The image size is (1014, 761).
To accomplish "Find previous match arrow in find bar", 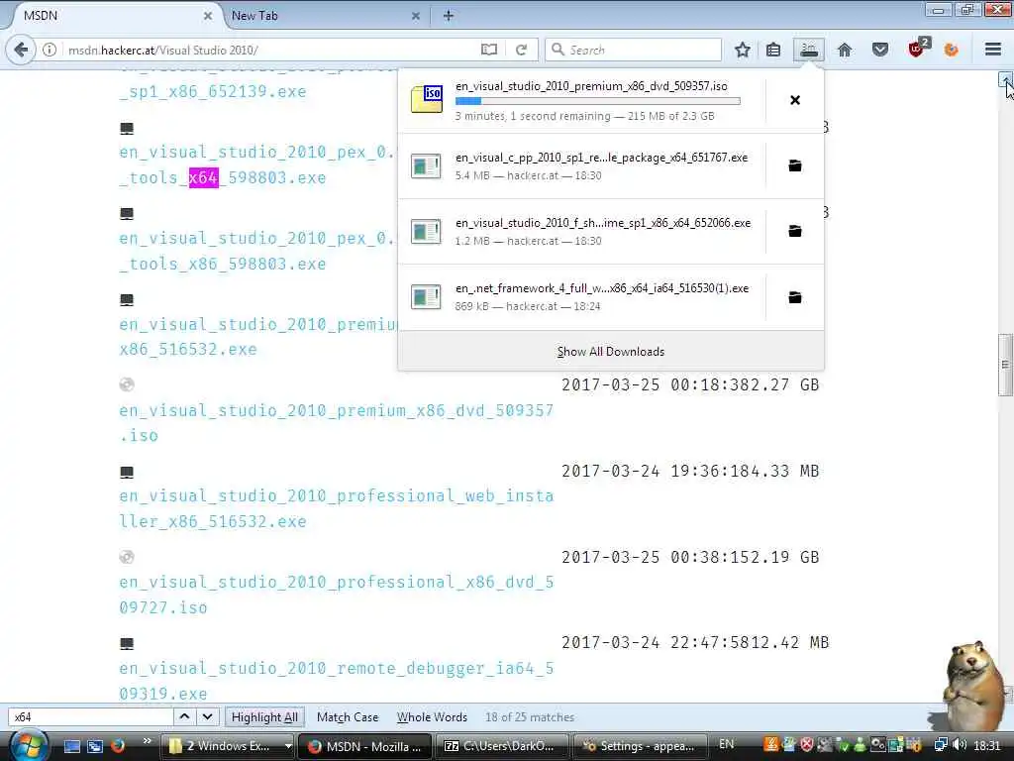I will click(184, 717).
